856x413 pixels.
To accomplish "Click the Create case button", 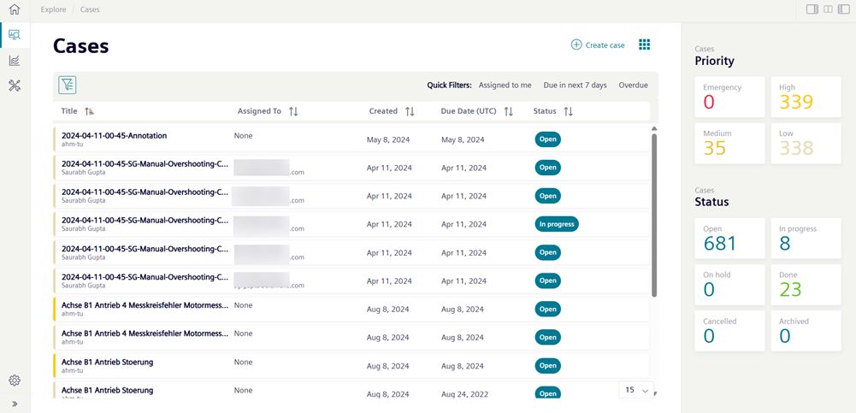I will pyautogui.click(x=598, y=45).
